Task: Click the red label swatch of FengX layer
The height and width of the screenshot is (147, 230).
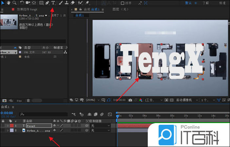Action: (x=11, y=125)
